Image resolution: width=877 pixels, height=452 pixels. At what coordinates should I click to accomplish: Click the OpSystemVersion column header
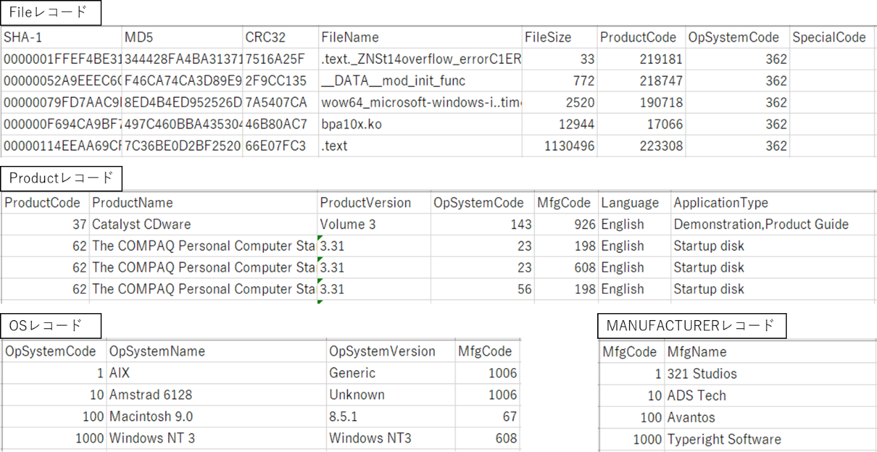pyautogui.click(x=382, y=351)
